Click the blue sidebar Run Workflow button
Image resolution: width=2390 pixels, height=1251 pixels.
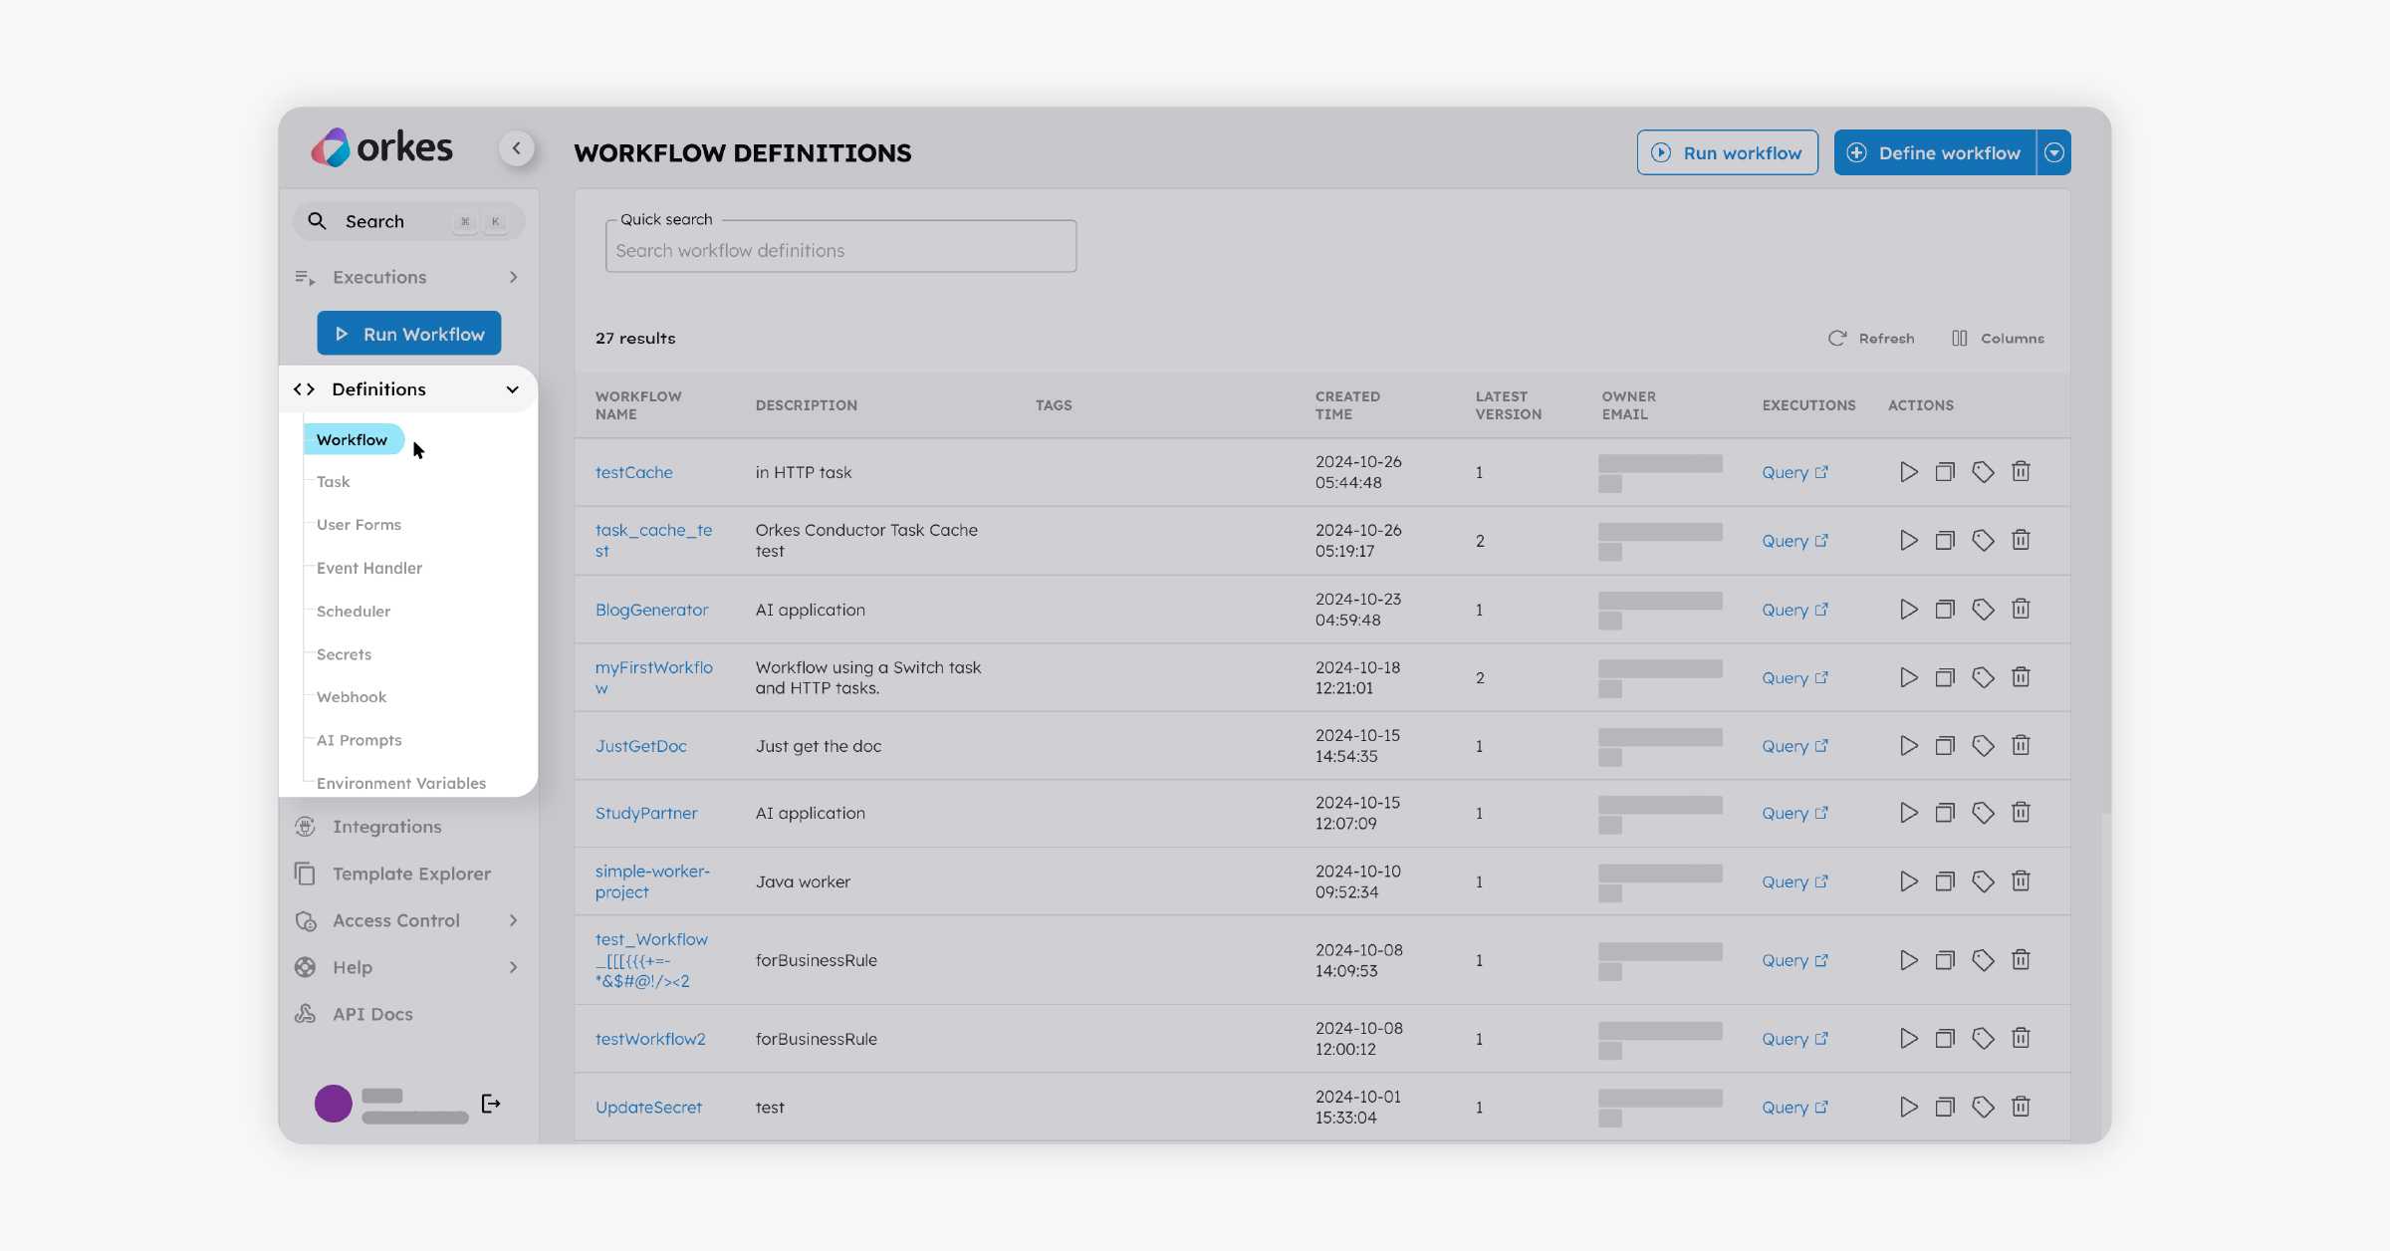coord(409,334)
